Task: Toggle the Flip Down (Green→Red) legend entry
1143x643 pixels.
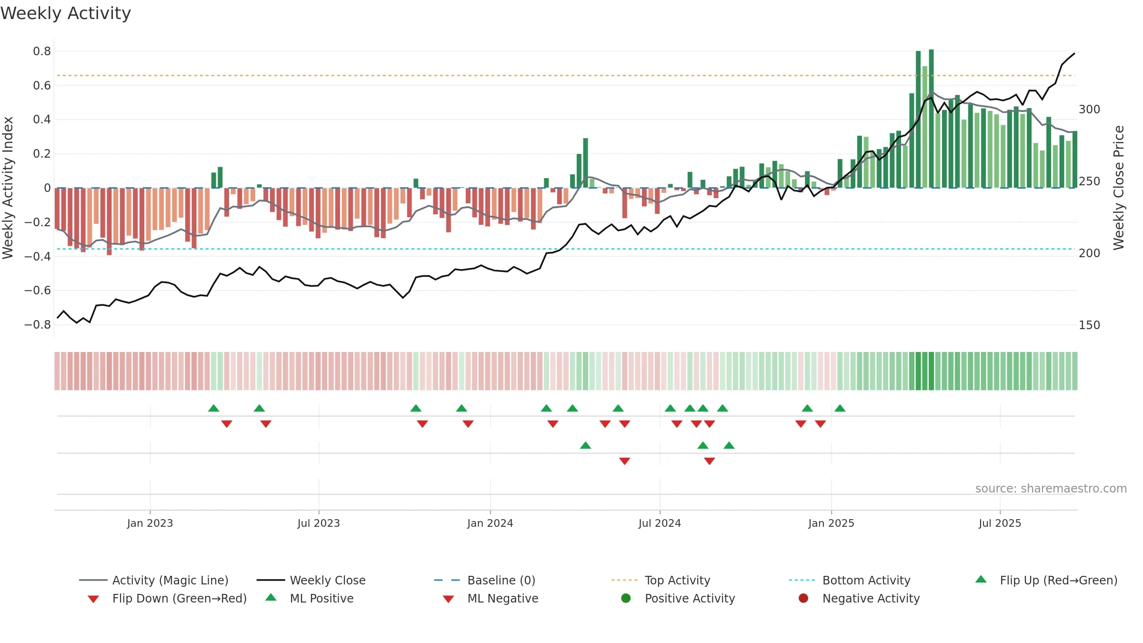Action: (167, 598)
